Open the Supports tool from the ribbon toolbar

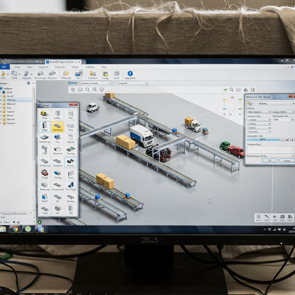[27, 75]
